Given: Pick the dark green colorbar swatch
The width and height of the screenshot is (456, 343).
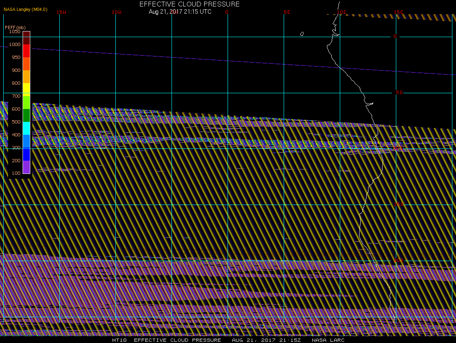Looking at the screenshot, I should point(27,115).
